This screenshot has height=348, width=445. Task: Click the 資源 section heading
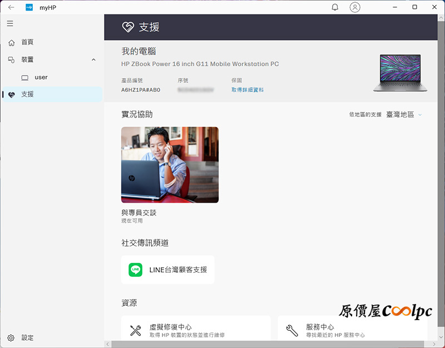[x=129, y=303]
